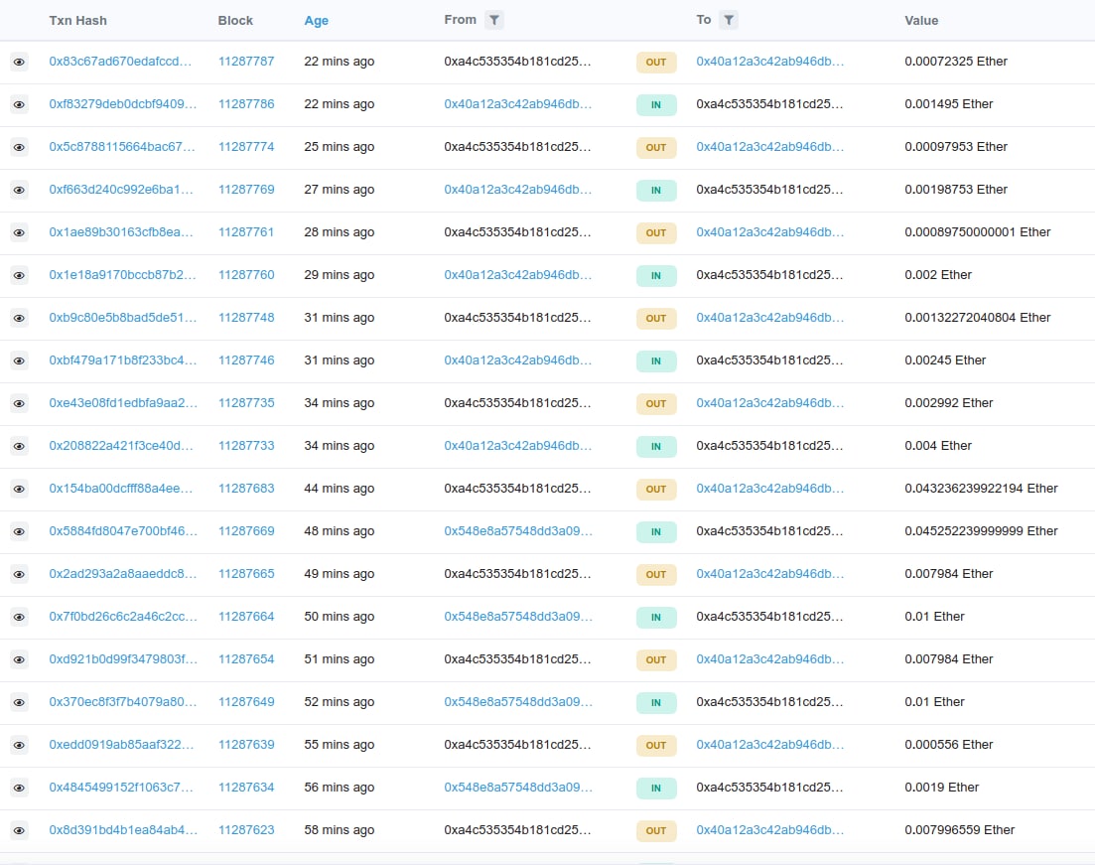Open transaction hash 0x5c8788115664bac67

click(x=122, y=147)
